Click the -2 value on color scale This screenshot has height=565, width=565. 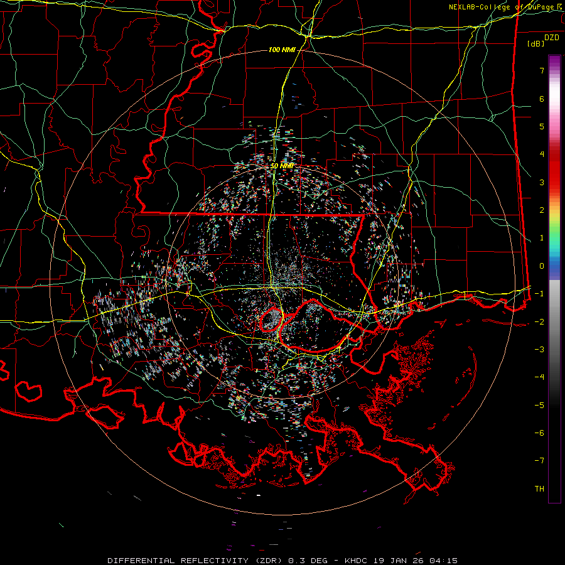539,322
